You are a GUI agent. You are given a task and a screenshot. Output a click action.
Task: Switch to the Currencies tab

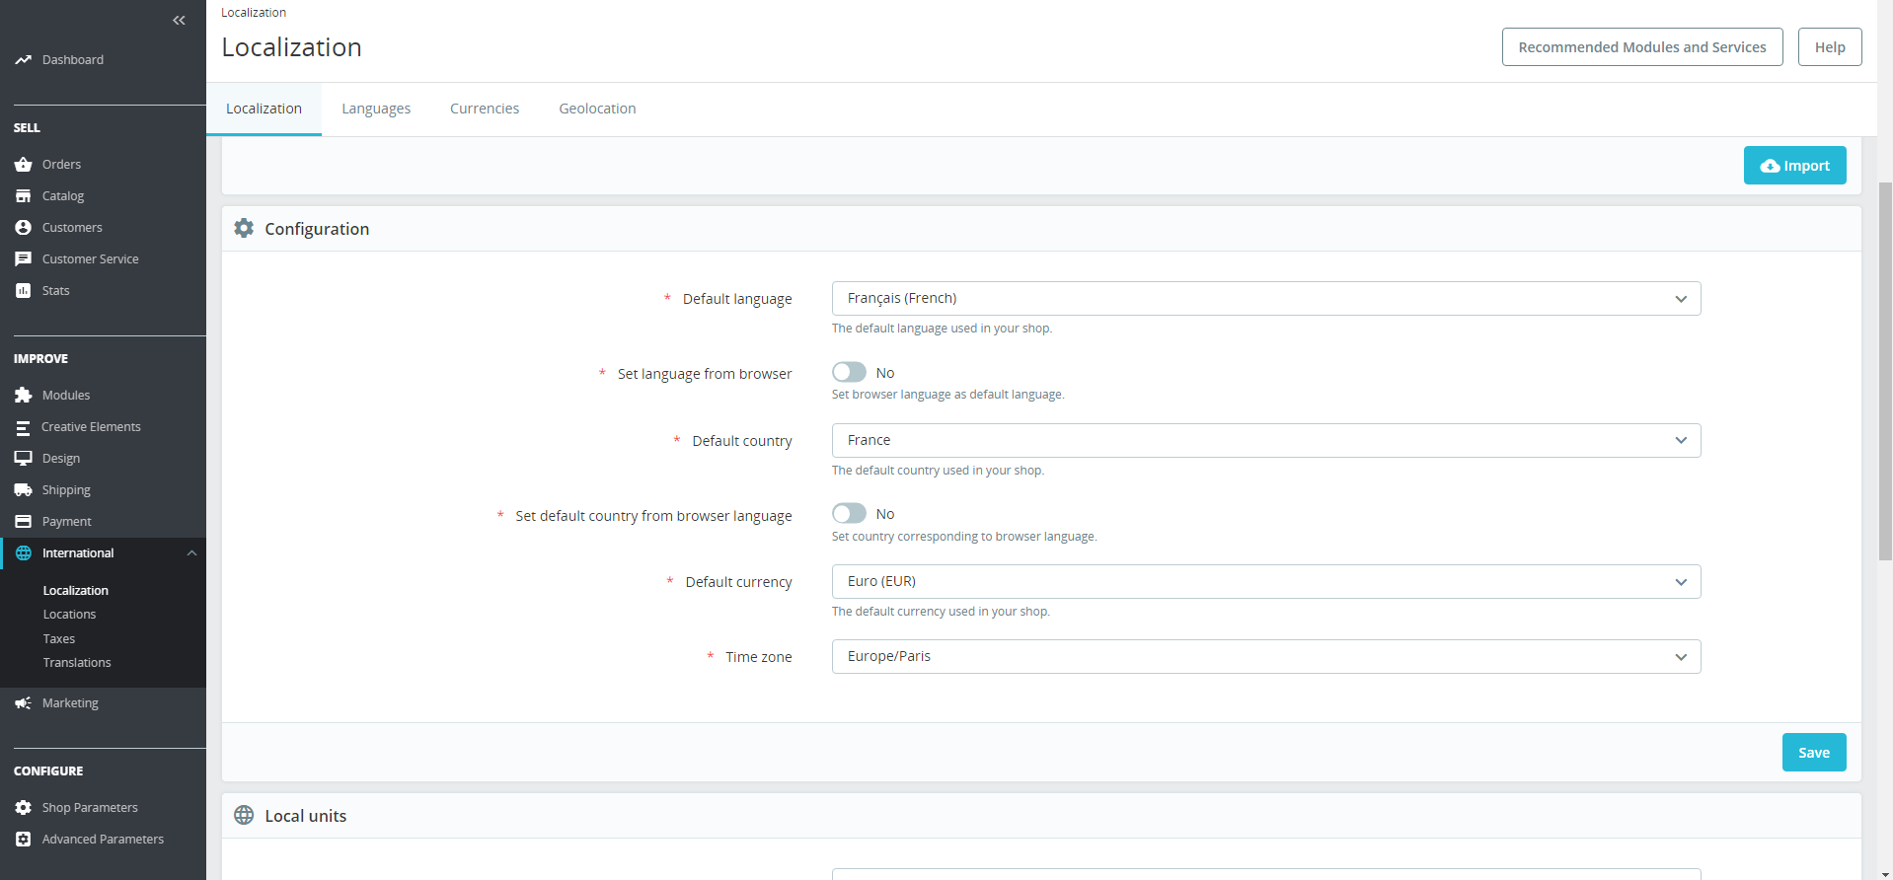(485, 109)
